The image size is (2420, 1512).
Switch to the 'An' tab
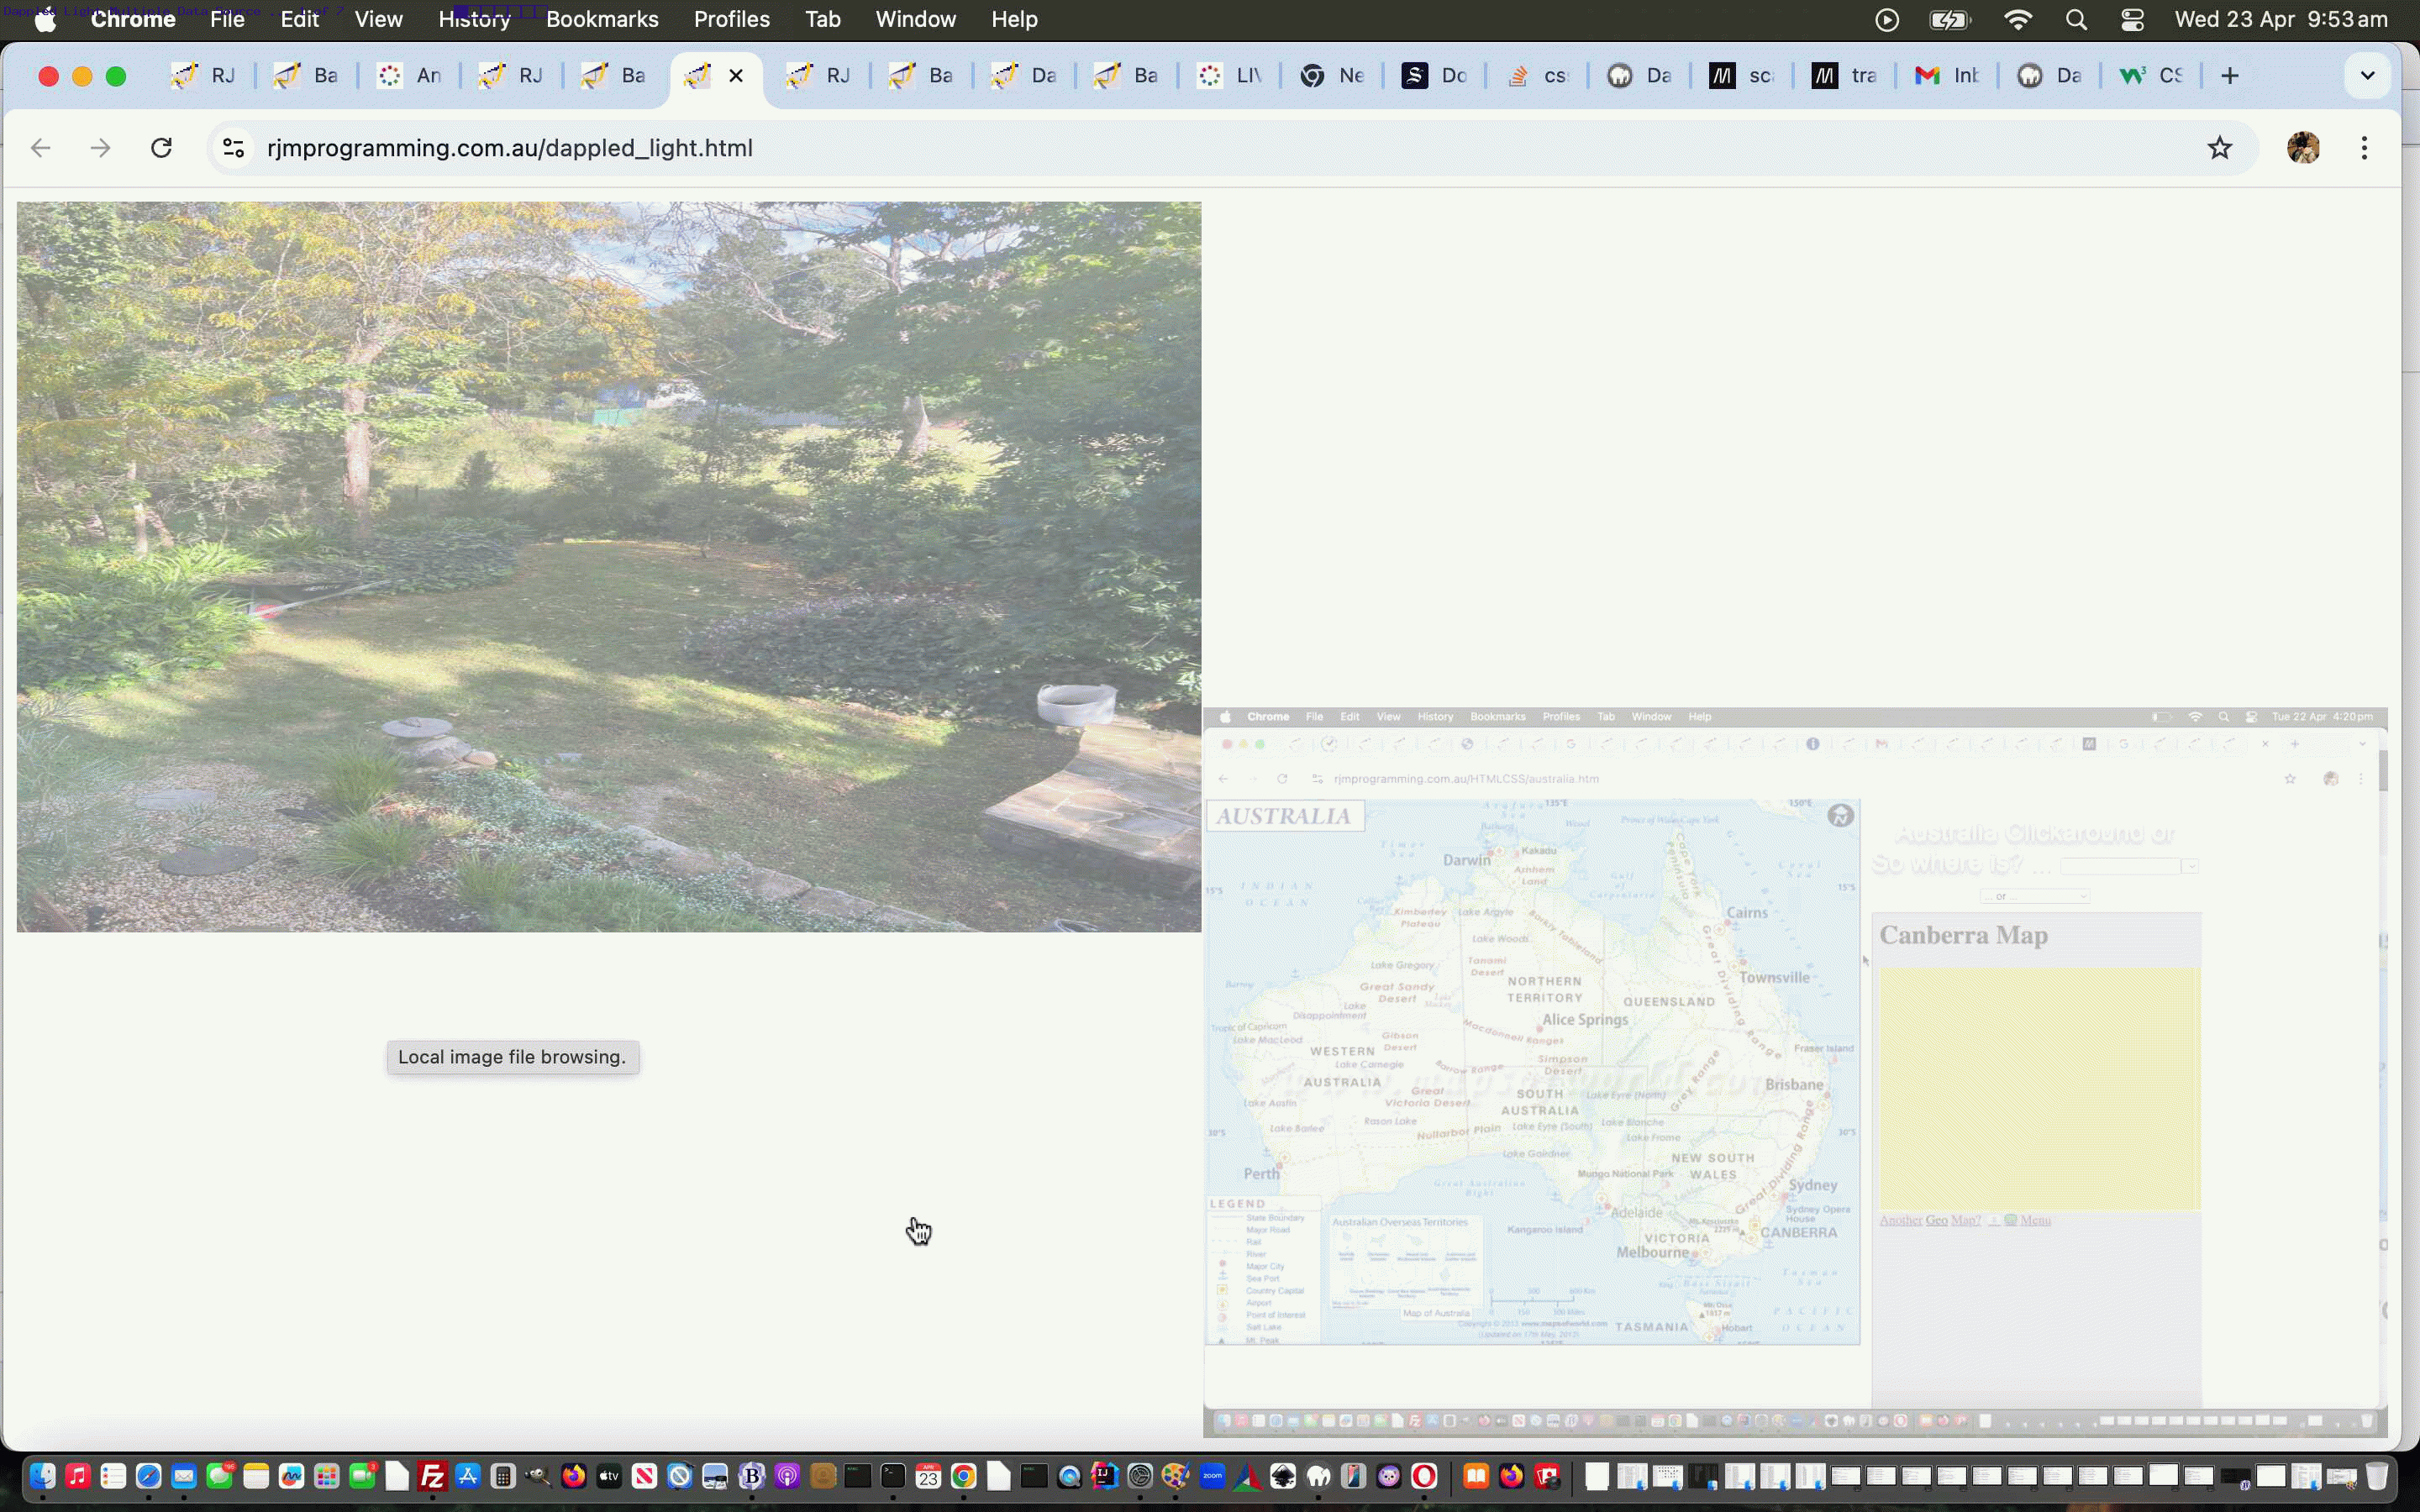pyautogui.click(x=411, y=76)
